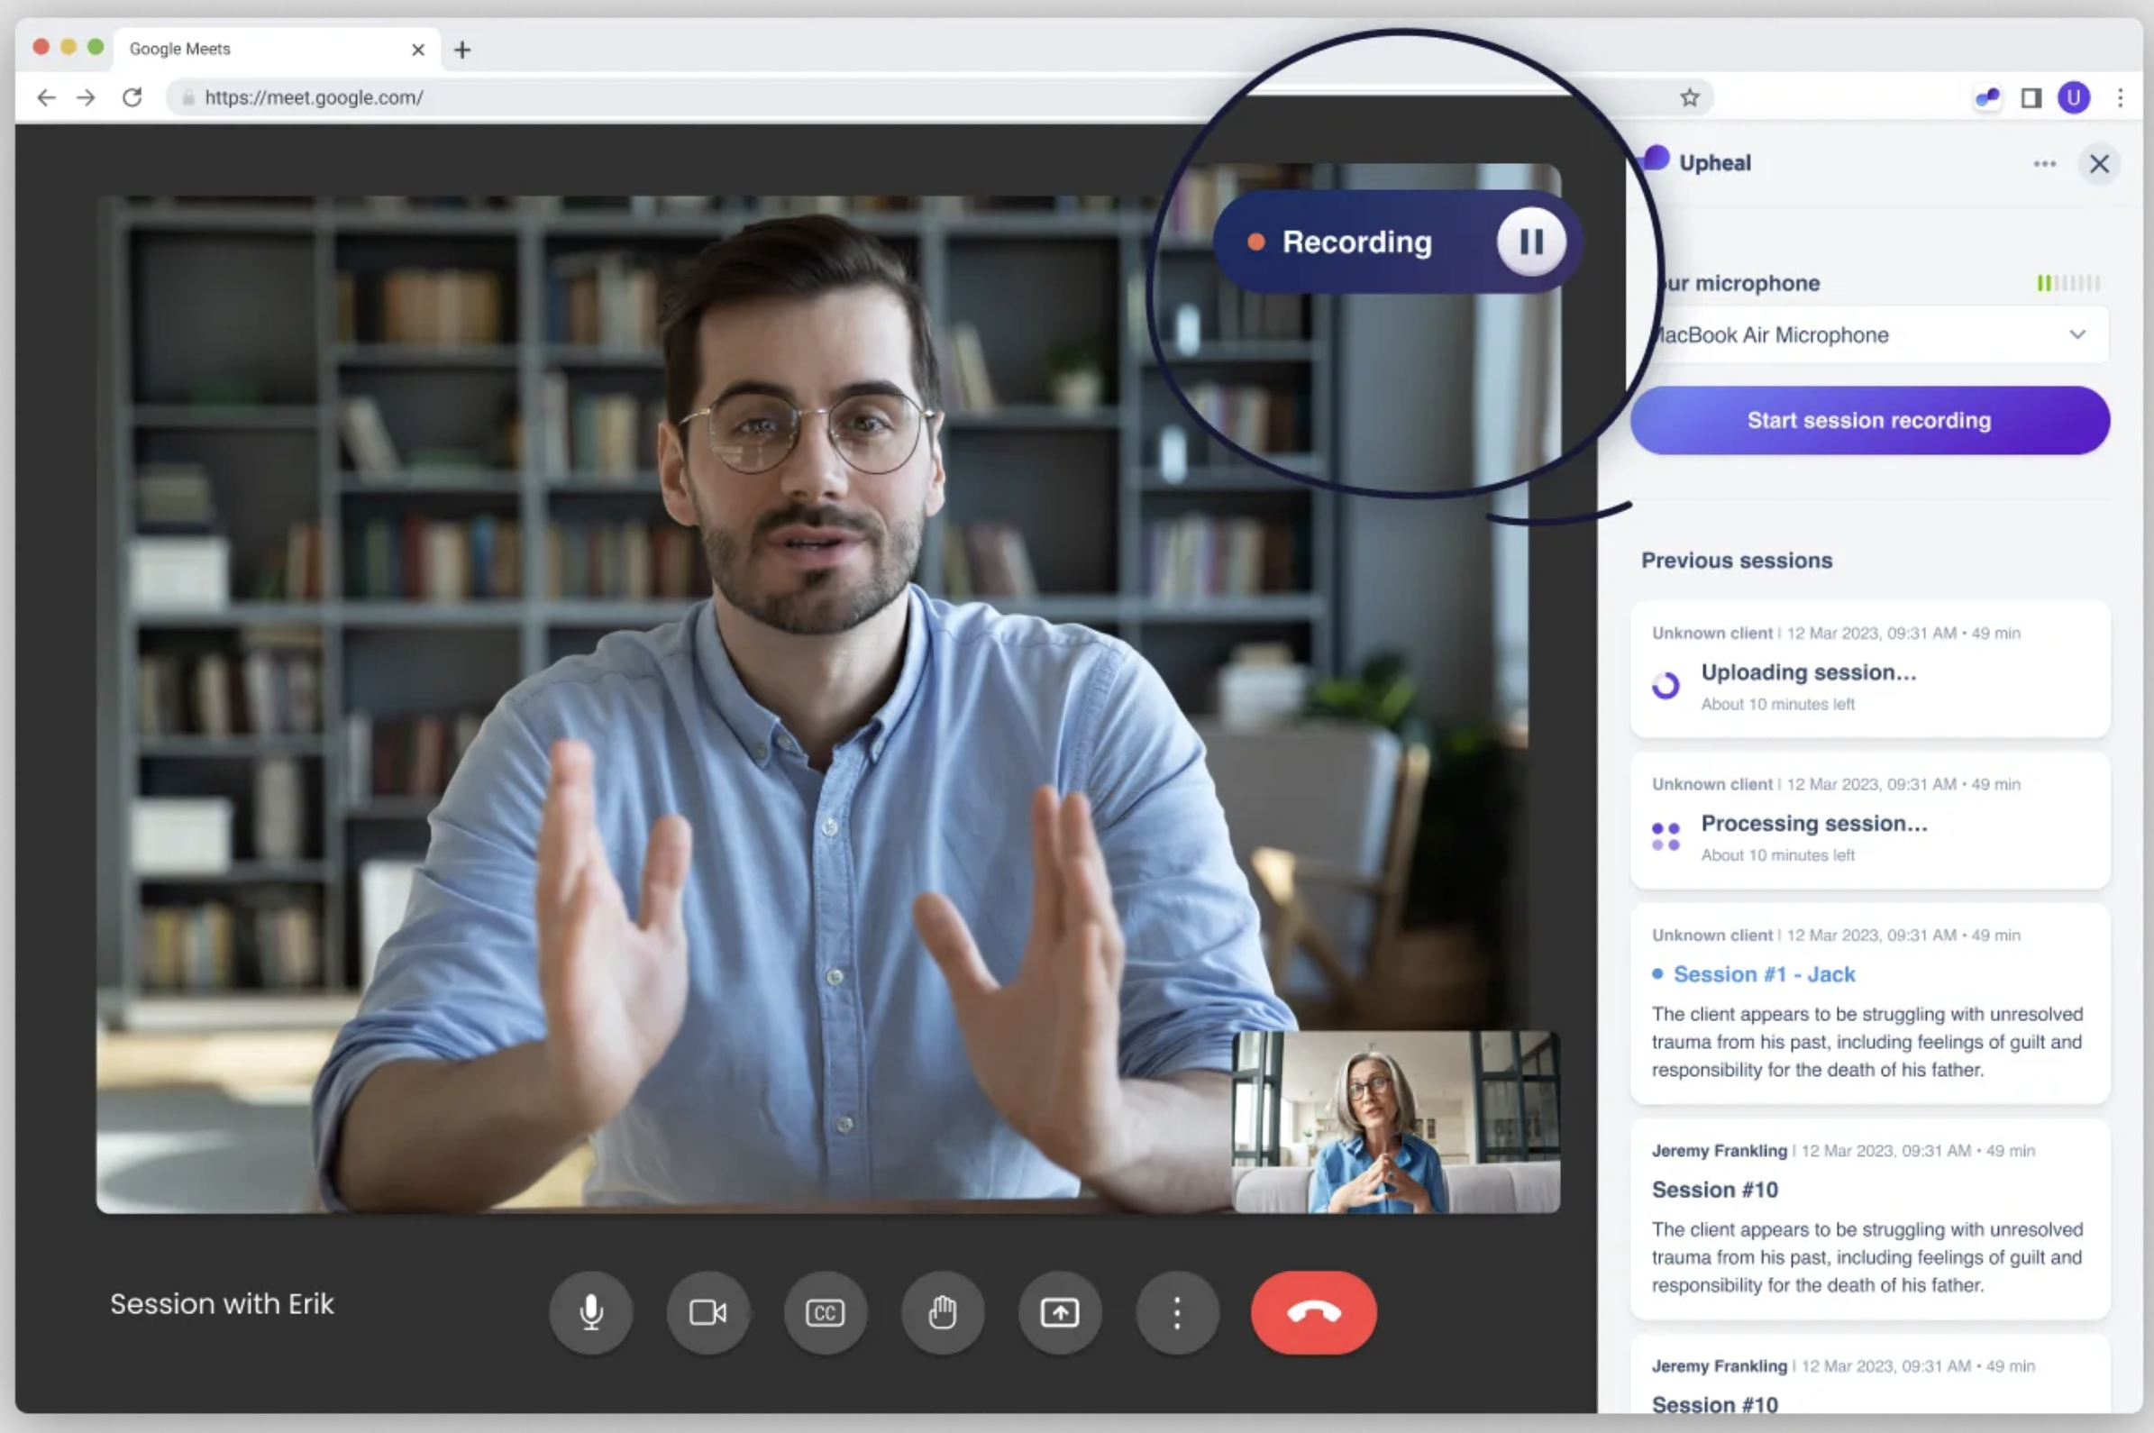Click the present screen share icon
Screen dimensions: 2154x1433
point(1059,1312)
